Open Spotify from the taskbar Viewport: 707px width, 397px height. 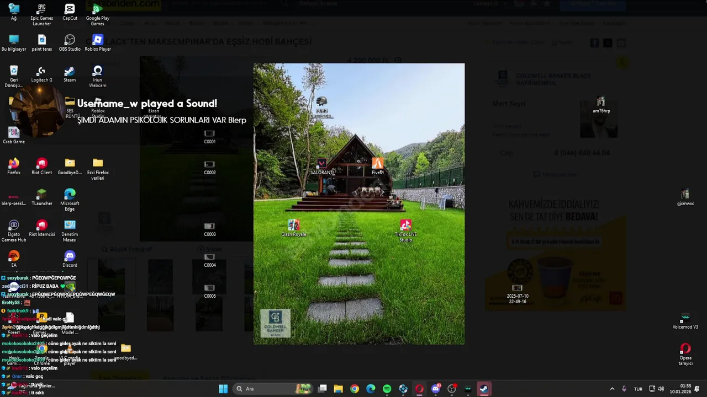(387, 389)
